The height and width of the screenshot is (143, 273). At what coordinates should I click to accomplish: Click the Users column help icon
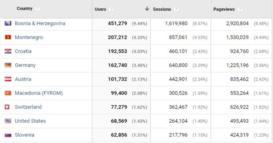coord(111,9)
